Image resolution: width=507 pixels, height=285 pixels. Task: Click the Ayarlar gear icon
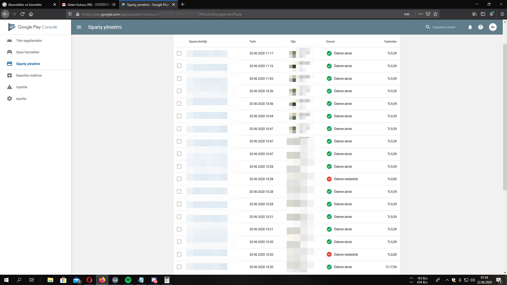[10, 99]
